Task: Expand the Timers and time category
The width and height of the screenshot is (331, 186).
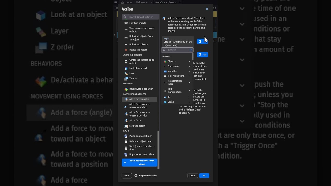Action: (x=177, y=76)
